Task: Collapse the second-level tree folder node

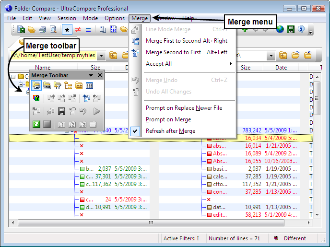Action: click(x=21, y=84)
